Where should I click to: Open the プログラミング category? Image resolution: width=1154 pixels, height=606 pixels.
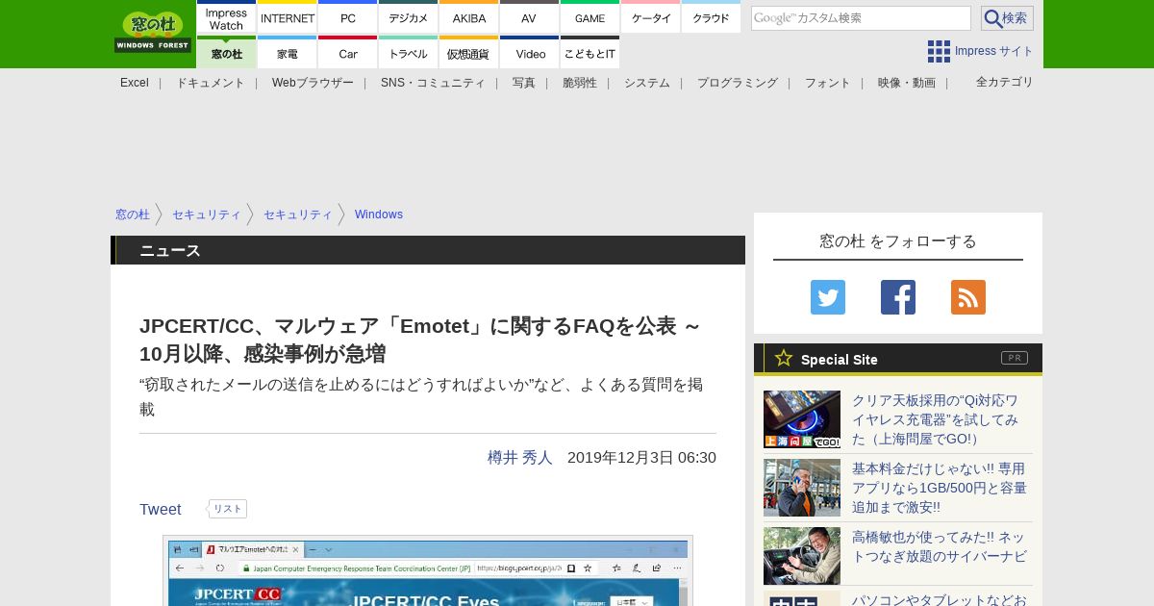click(x=738, y=83)
